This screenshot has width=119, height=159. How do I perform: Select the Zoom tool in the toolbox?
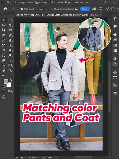click(10, 70)
